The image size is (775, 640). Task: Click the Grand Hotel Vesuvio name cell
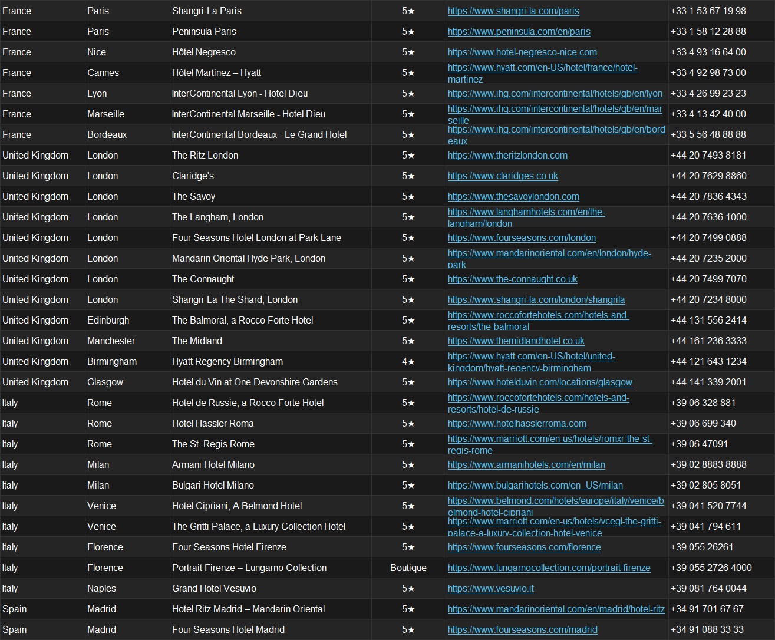[271, 588]
